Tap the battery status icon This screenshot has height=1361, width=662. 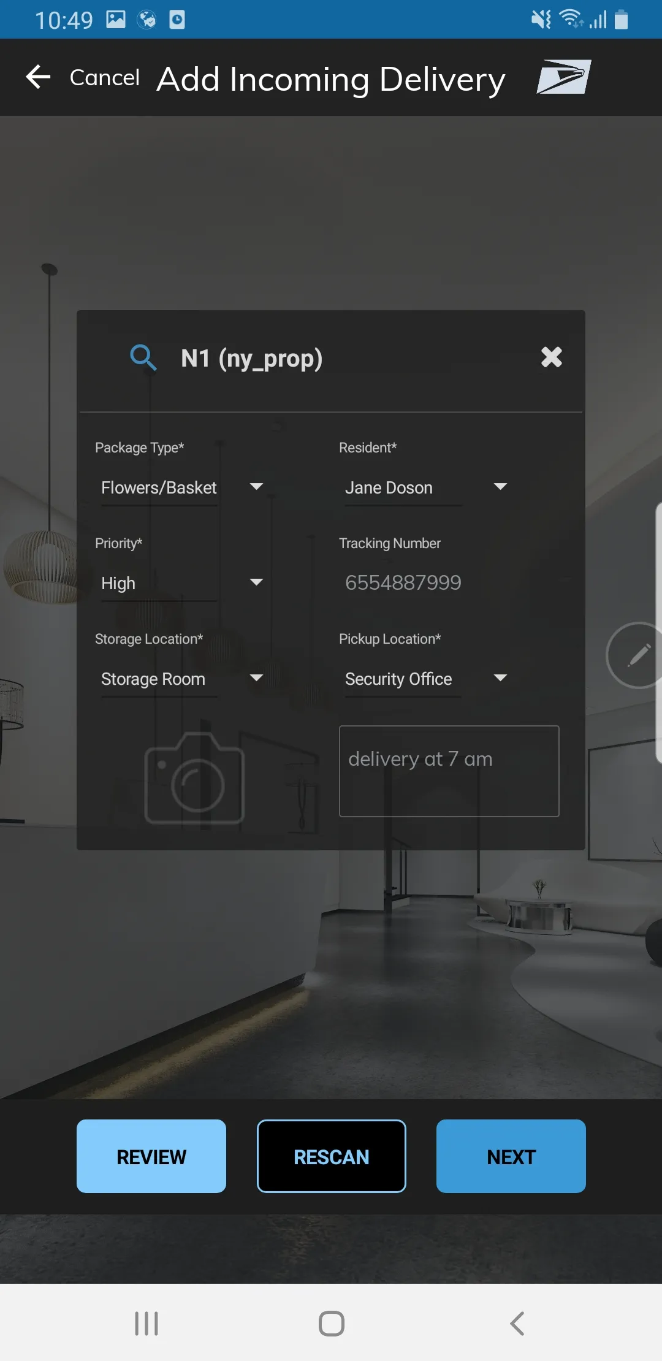point(622,19)
